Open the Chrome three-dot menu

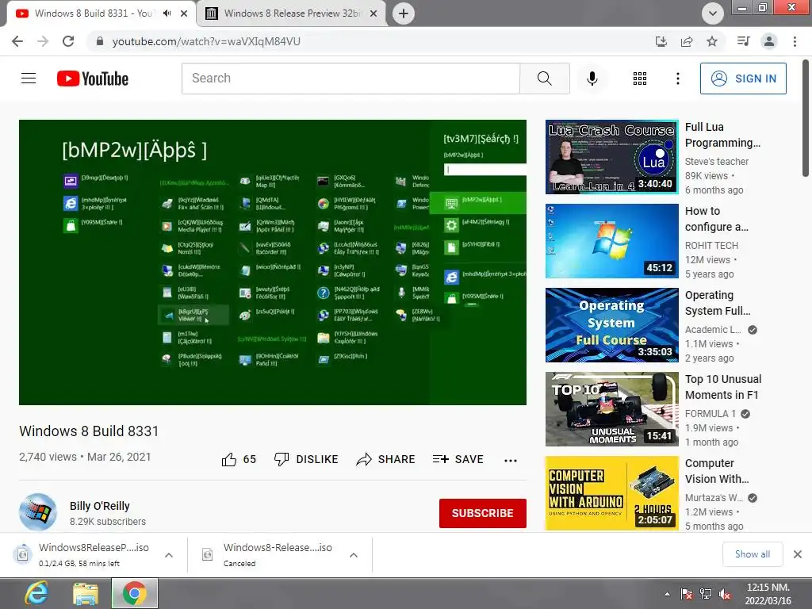click(795, 41)
